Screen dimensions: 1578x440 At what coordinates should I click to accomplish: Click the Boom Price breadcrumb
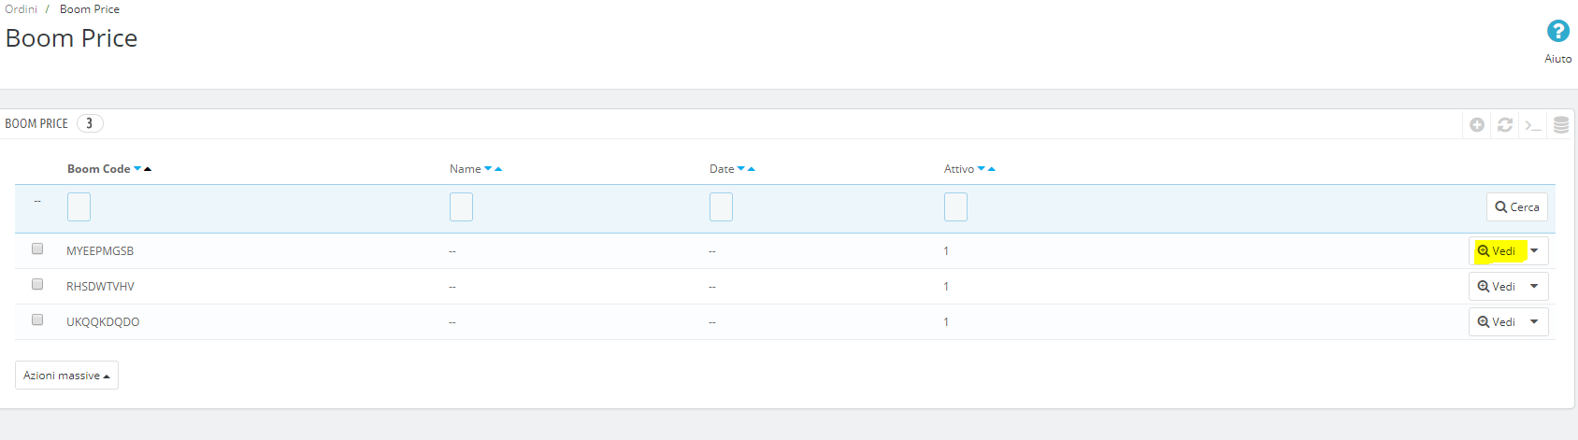[x=90, y=9]
